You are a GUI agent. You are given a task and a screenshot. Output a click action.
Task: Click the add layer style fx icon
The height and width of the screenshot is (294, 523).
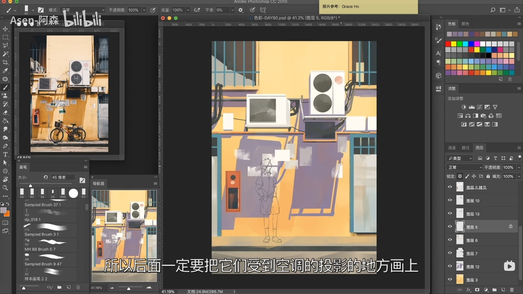(469, 289)
